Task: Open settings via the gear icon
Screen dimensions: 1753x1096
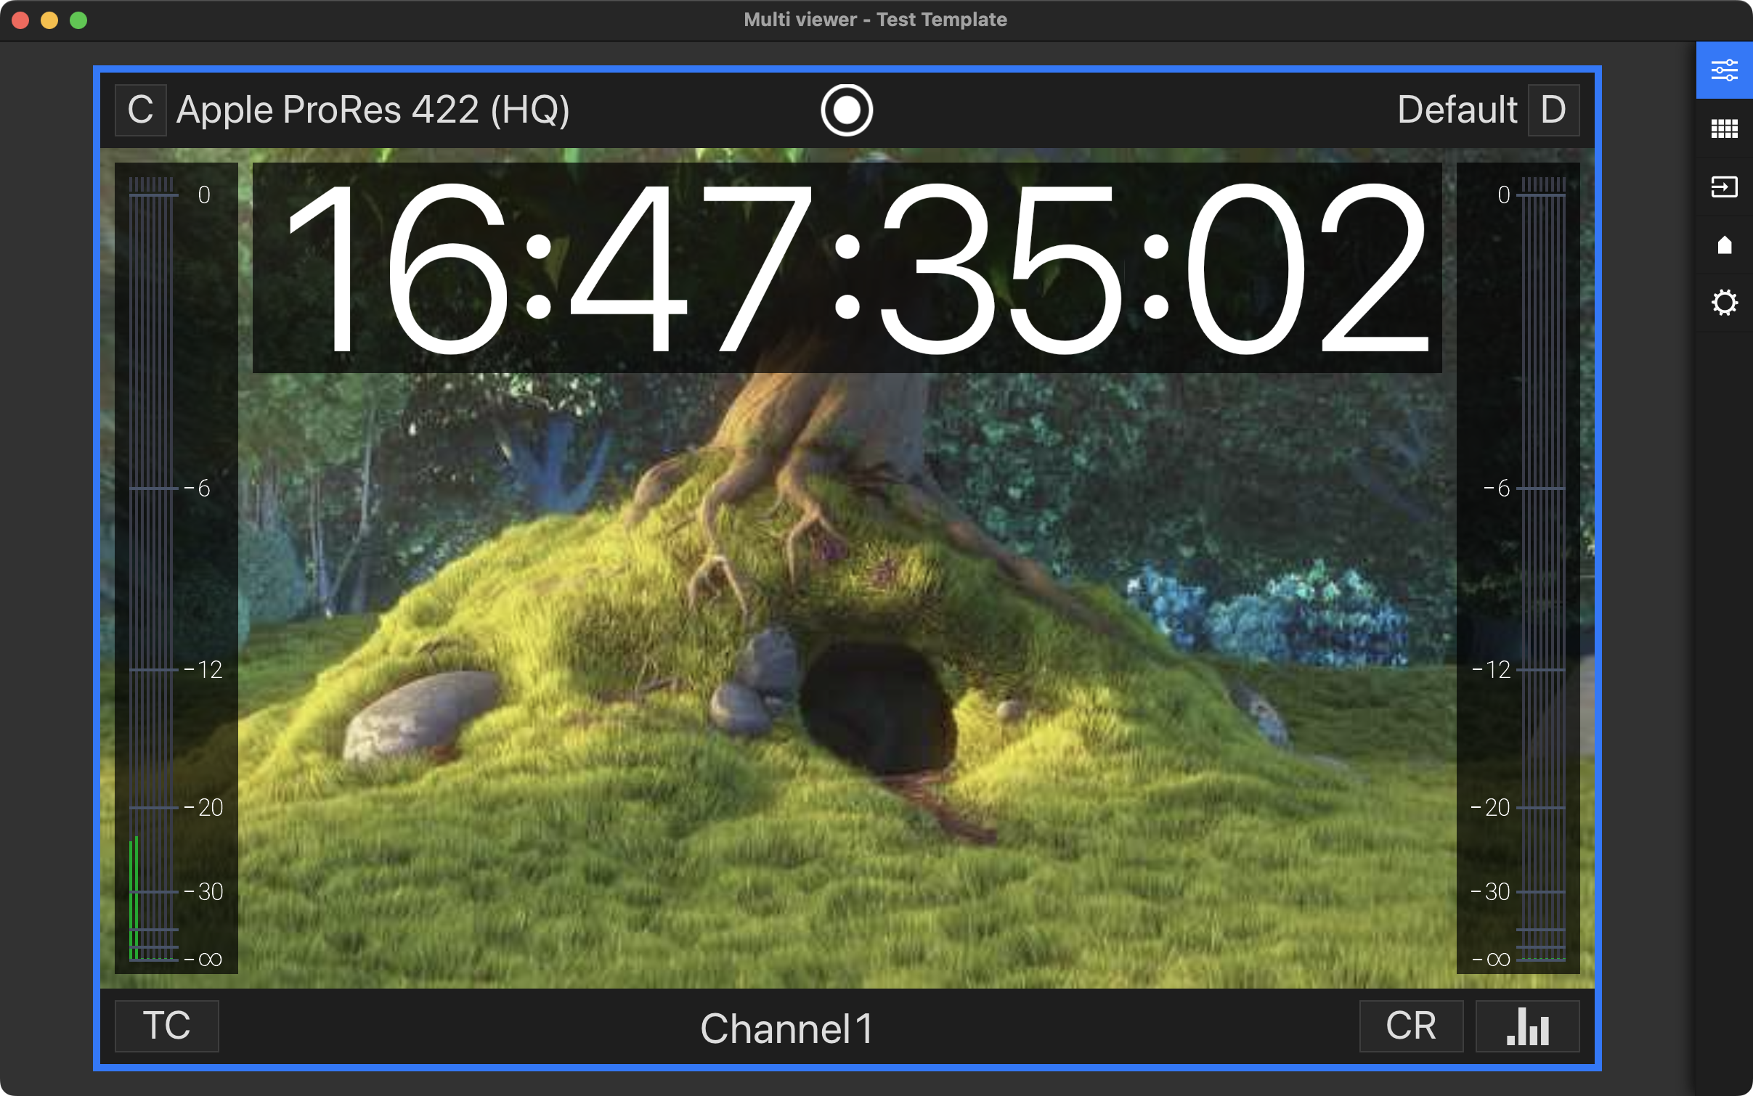Action: 1724,303
